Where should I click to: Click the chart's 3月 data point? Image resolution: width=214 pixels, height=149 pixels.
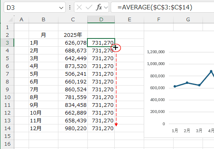pyautogui.click(x=199, y=85)
